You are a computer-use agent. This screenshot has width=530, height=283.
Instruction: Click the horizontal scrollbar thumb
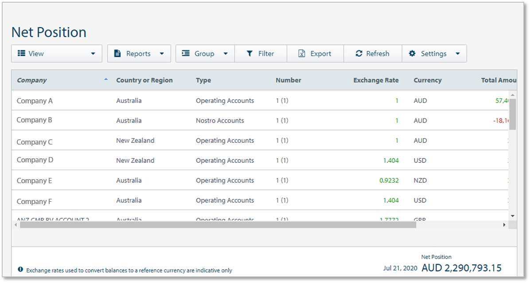tap(217, 225)
